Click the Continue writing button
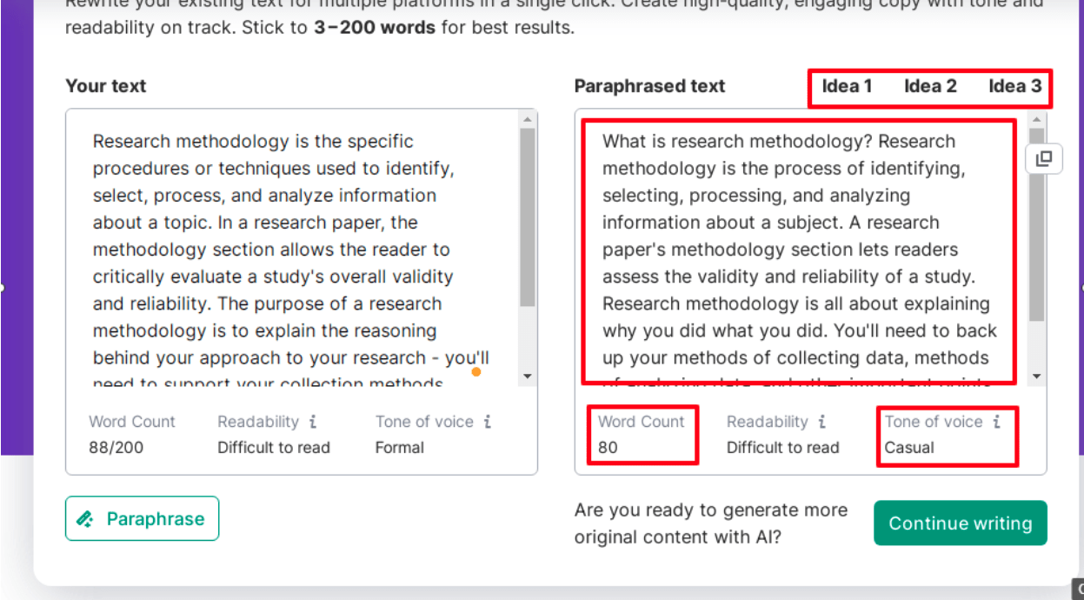Screen dimensions: 1084x600 (960, 523)
